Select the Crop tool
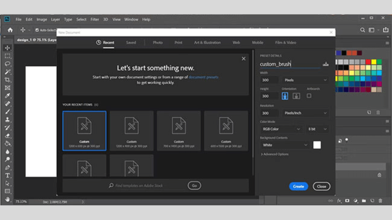 (x=7, y=80)
